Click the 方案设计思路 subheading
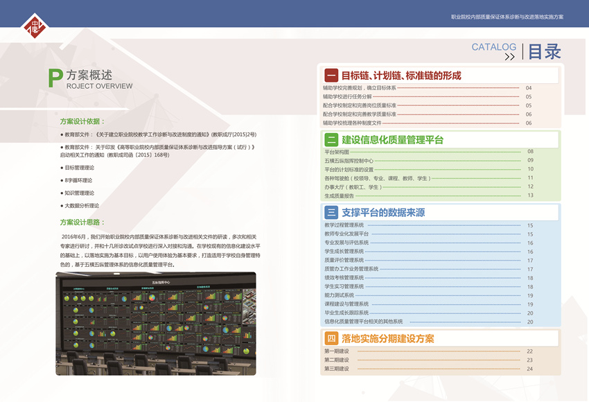 pos(82,222)
